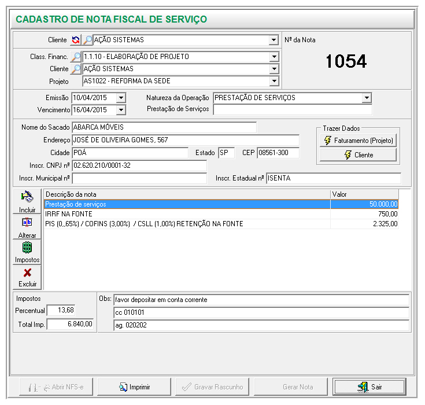Click the 'Valor' column header

(364, 194)
